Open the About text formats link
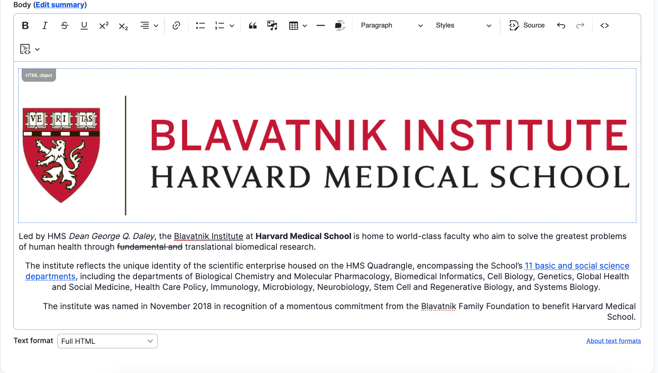Screen dimensions: 658x373 click(x=614, y=341)
